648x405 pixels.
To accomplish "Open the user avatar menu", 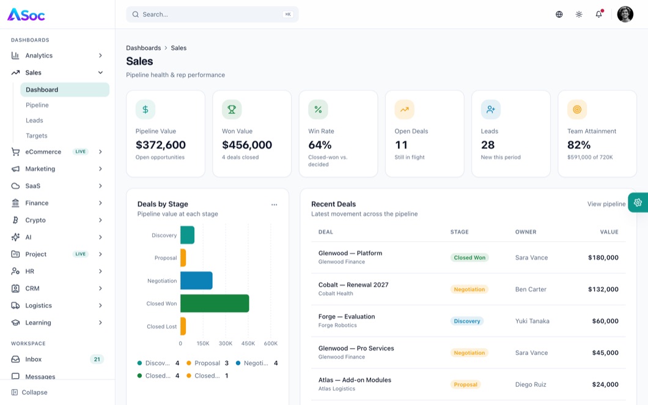I will (x=625, y=14).
